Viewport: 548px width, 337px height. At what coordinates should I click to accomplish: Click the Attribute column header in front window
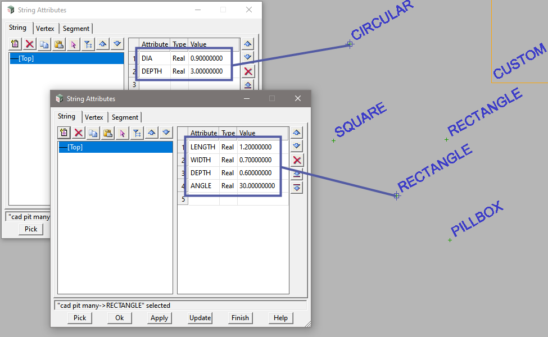point(204,133)
